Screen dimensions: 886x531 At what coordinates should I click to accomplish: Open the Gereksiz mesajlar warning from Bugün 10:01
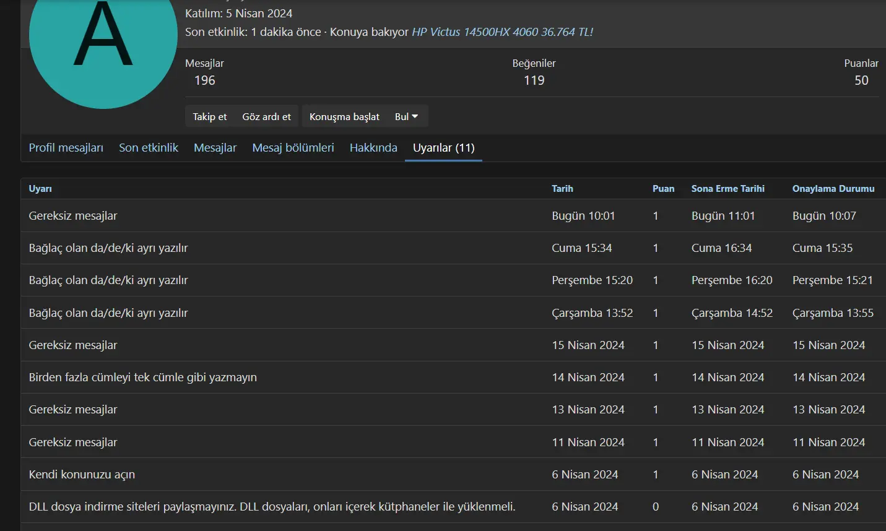73,216
